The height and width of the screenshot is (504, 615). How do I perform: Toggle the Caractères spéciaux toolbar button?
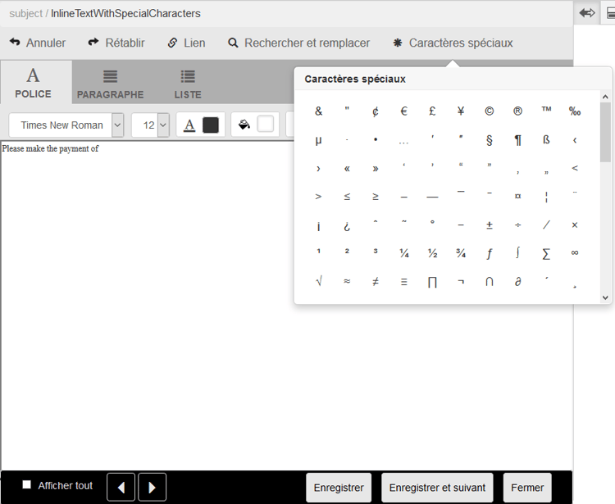(453, 43)
